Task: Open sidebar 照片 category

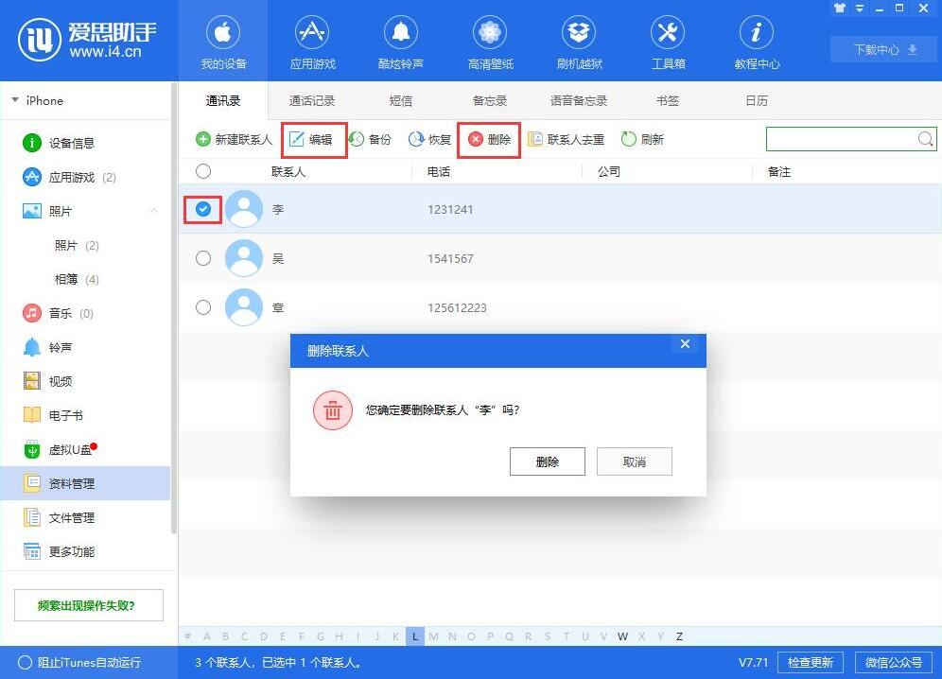Action: (85, 211)
